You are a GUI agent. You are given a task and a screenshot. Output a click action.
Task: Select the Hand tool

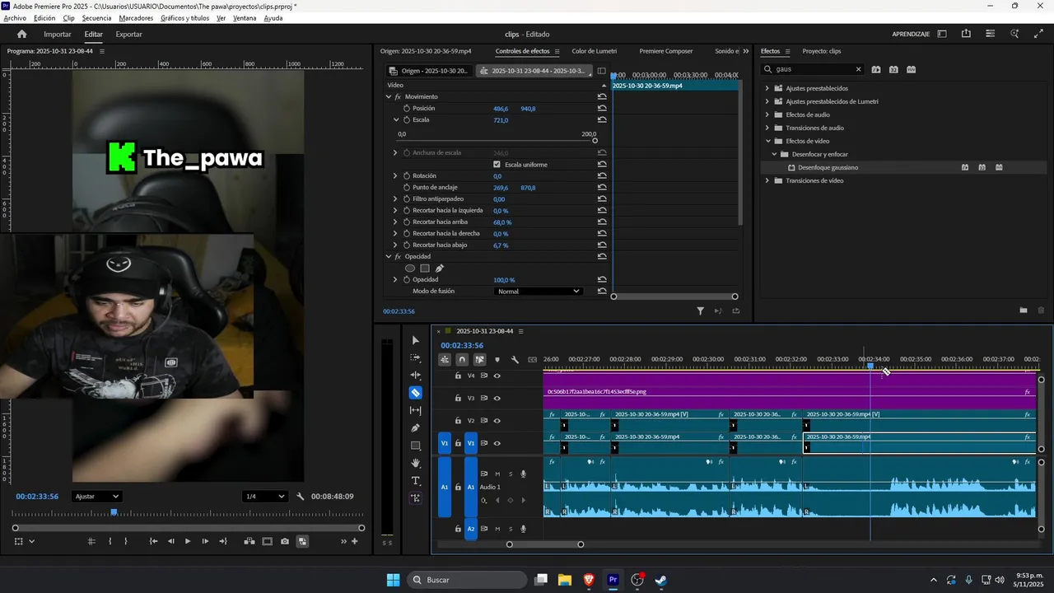(415, 463)
